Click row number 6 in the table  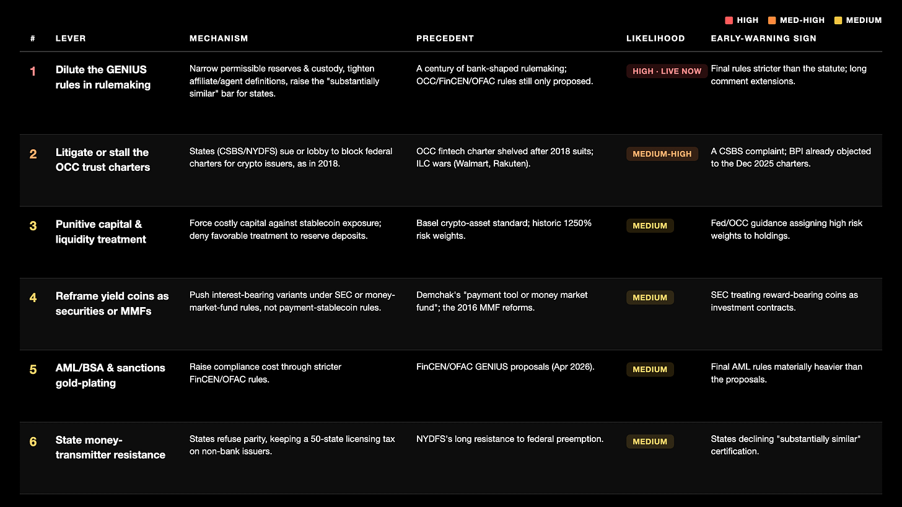pos(33,442)
